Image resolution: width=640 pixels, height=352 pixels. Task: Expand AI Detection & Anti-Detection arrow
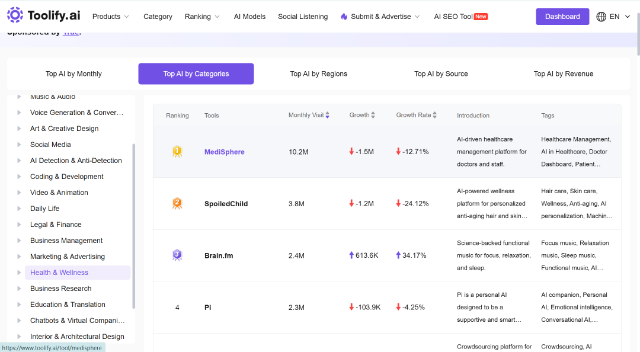[x=19, y=161]
